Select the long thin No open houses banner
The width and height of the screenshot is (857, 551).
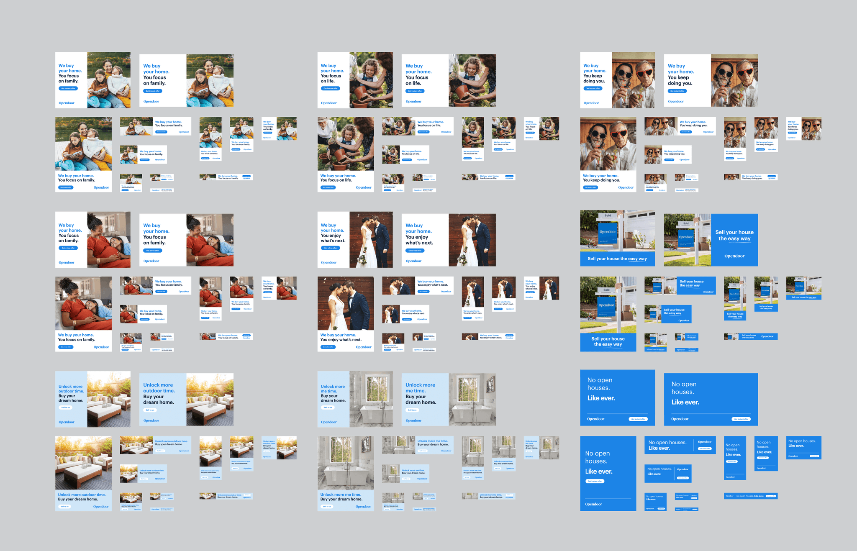[x=751, y=496]
